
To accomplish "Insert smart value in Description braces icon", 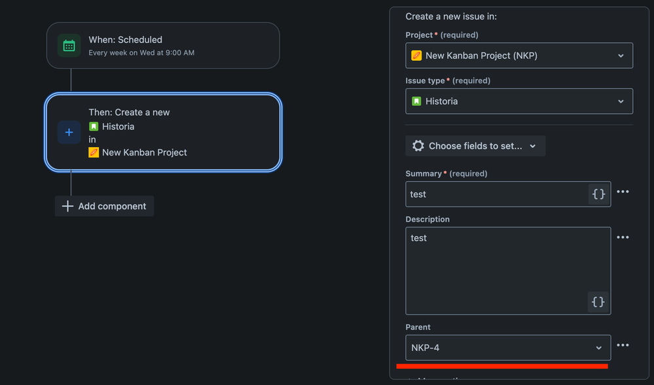I will tap(598, 302).
